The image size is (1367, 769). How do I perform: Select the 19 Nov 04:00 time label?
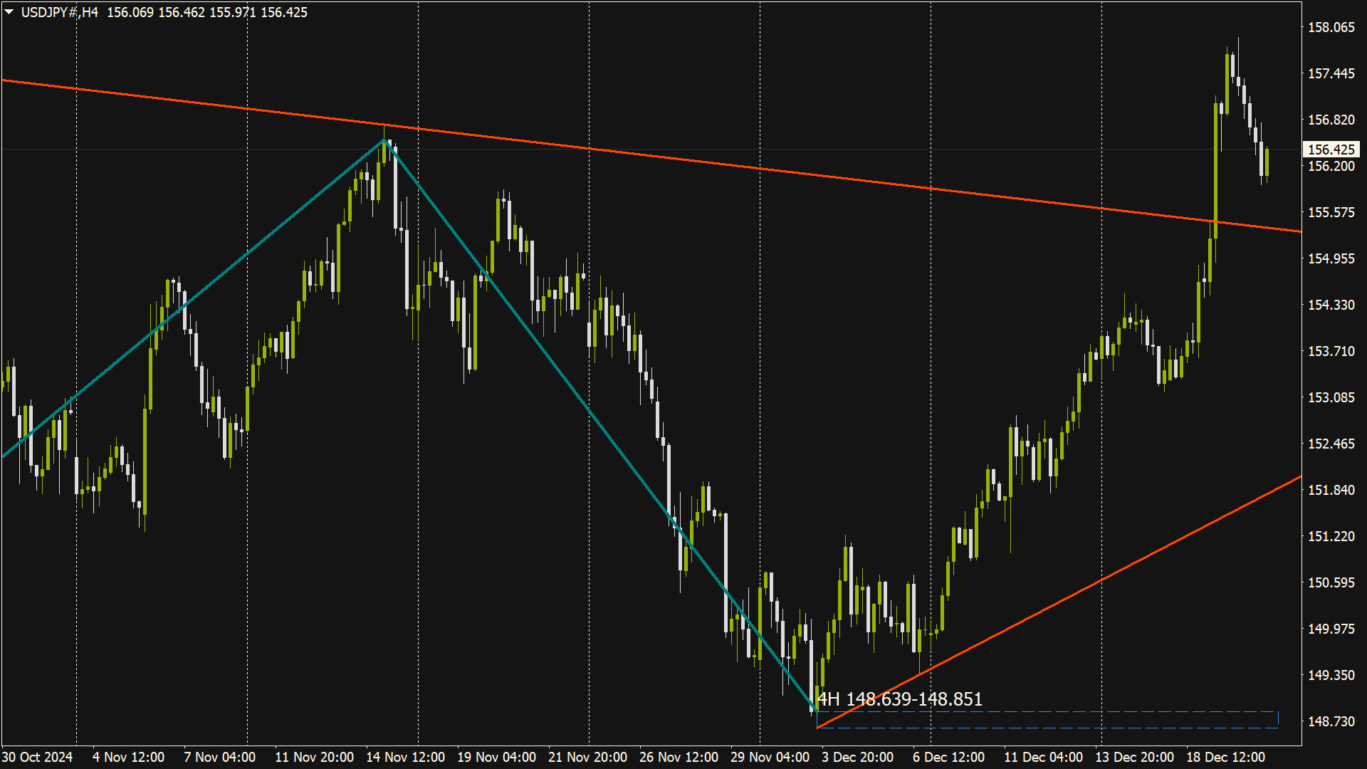point(497,757)
